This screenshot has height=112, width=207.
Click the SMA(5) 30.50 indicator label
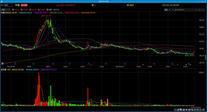pos(11,13)
